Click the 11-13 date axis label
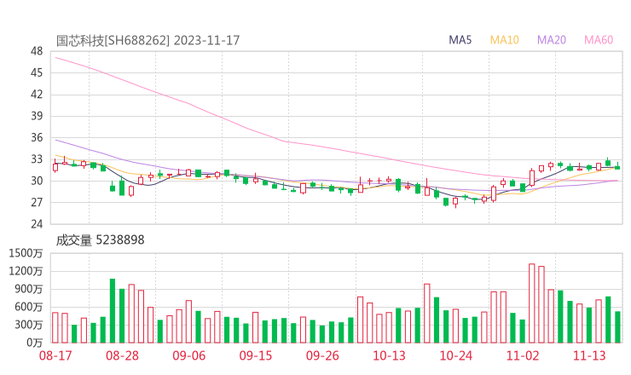631x375 pixels. point(589,355)
